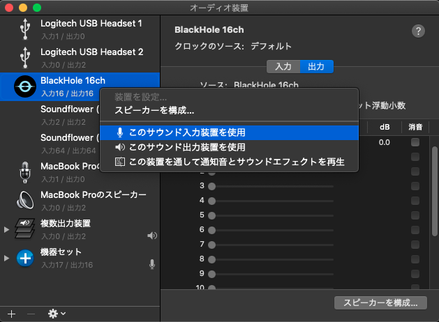Choose このサウンド出力装置を使用 from menu

pyautogui.click(x=230, y=147)
